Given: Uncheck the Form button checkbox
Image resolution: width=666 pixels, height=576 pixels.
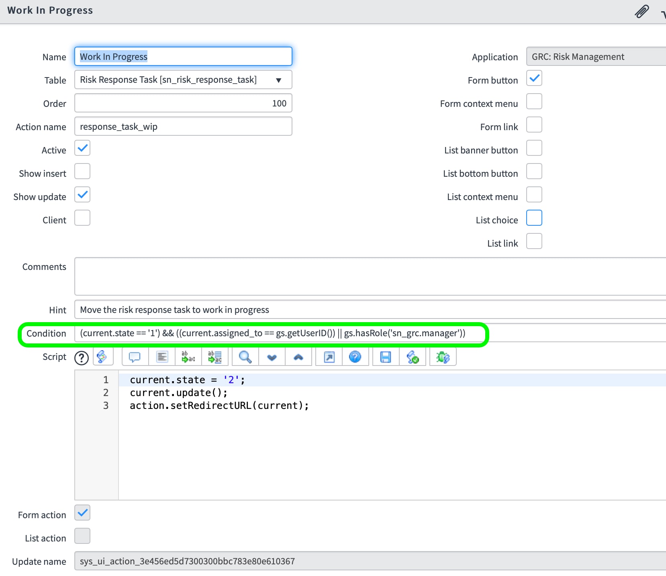Looking at the screenshot, I should point(534,78).
